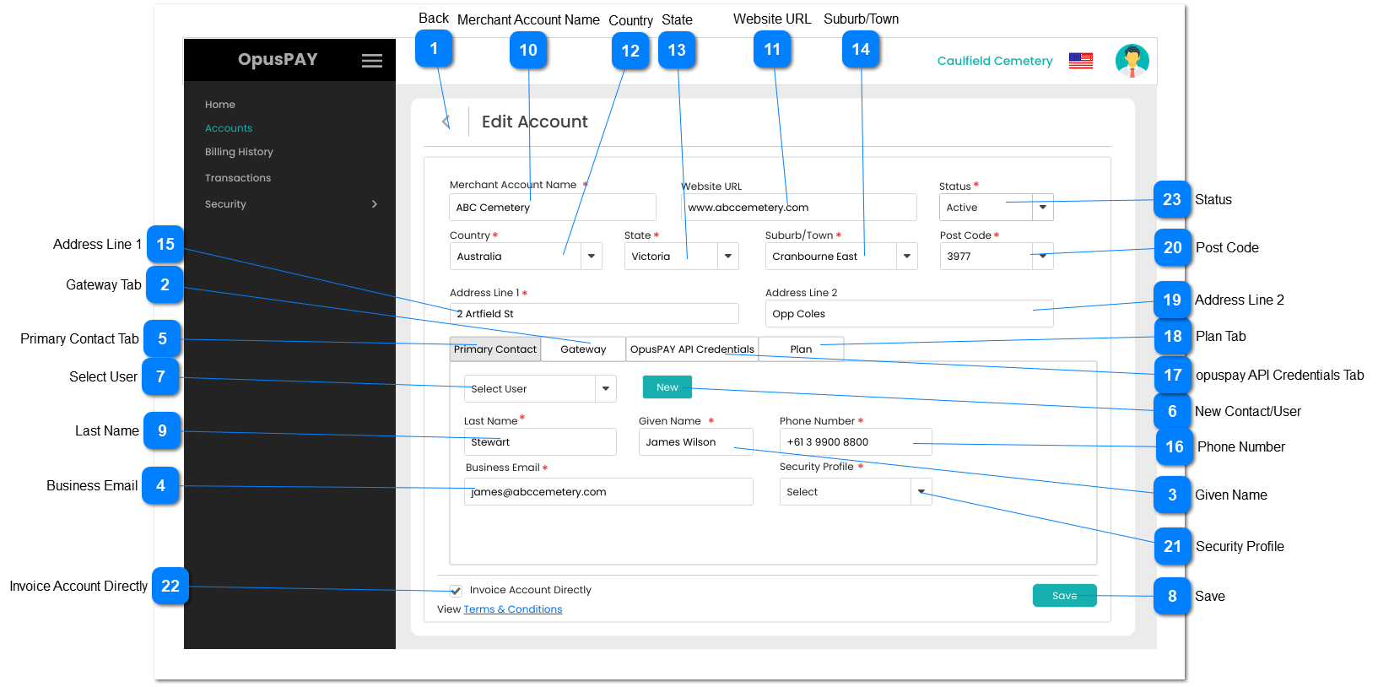
Task: Open the user avatar profile icon
Action: tap(1132, 61)
